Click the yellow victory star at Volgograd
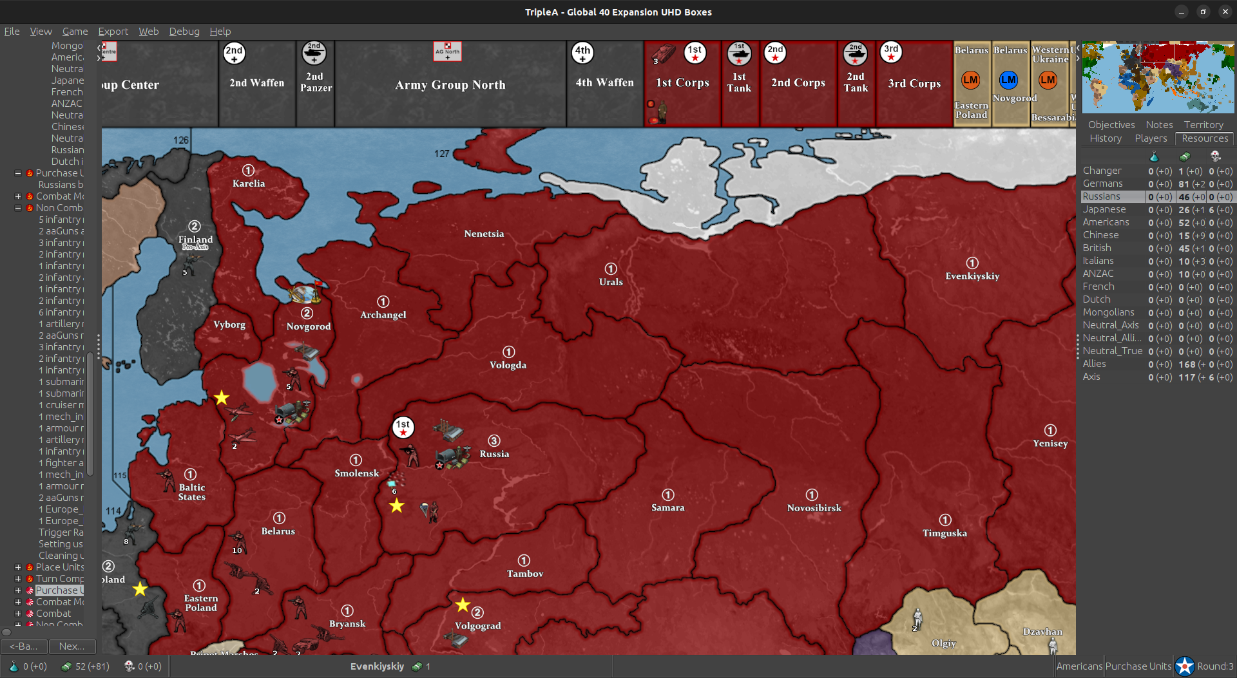 (463, 605)
